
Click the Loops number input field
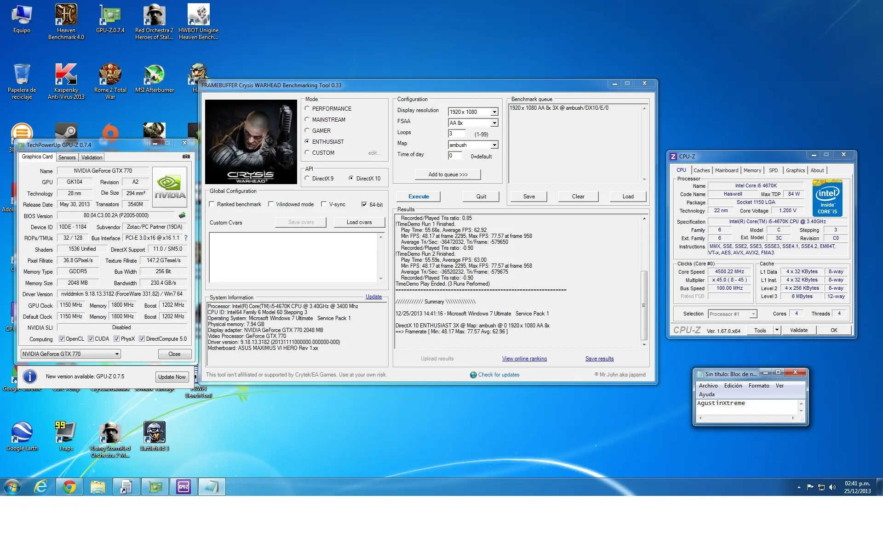[456, 134]
